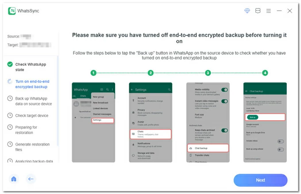Viewport: 301px width, 194px height.
Task: Click green step 4 number marker
Action: (265, 73)
